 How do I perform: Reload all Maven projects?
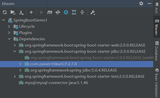(x=5, y=12)
